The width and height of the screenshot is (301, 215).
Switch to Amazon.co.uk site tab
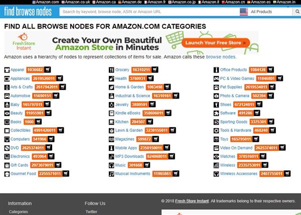(76, 2)
